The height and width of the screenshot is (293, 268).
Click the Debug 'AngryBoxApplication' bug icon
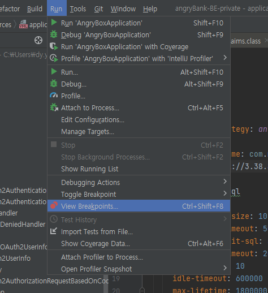[54, 35]
